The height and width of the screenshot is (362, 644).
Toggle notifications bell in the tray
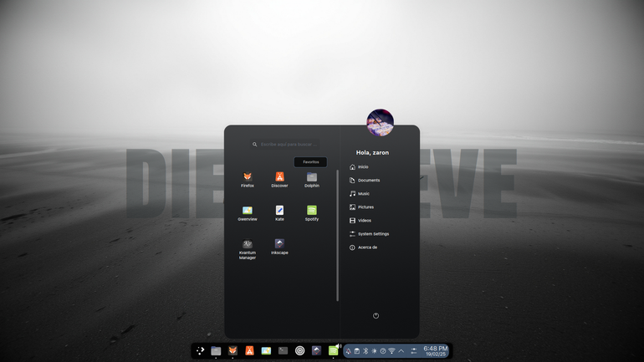point(348,351)
